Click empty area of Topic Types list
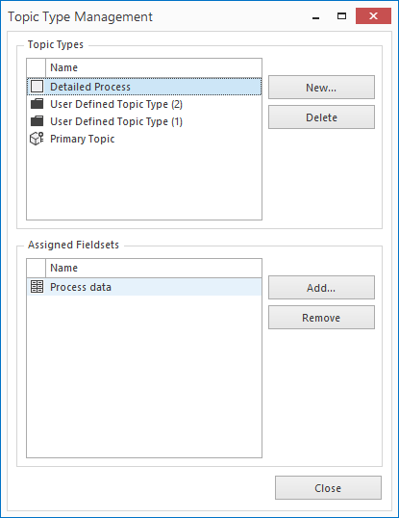The image size is (399, 518). (x=144, y=183)
